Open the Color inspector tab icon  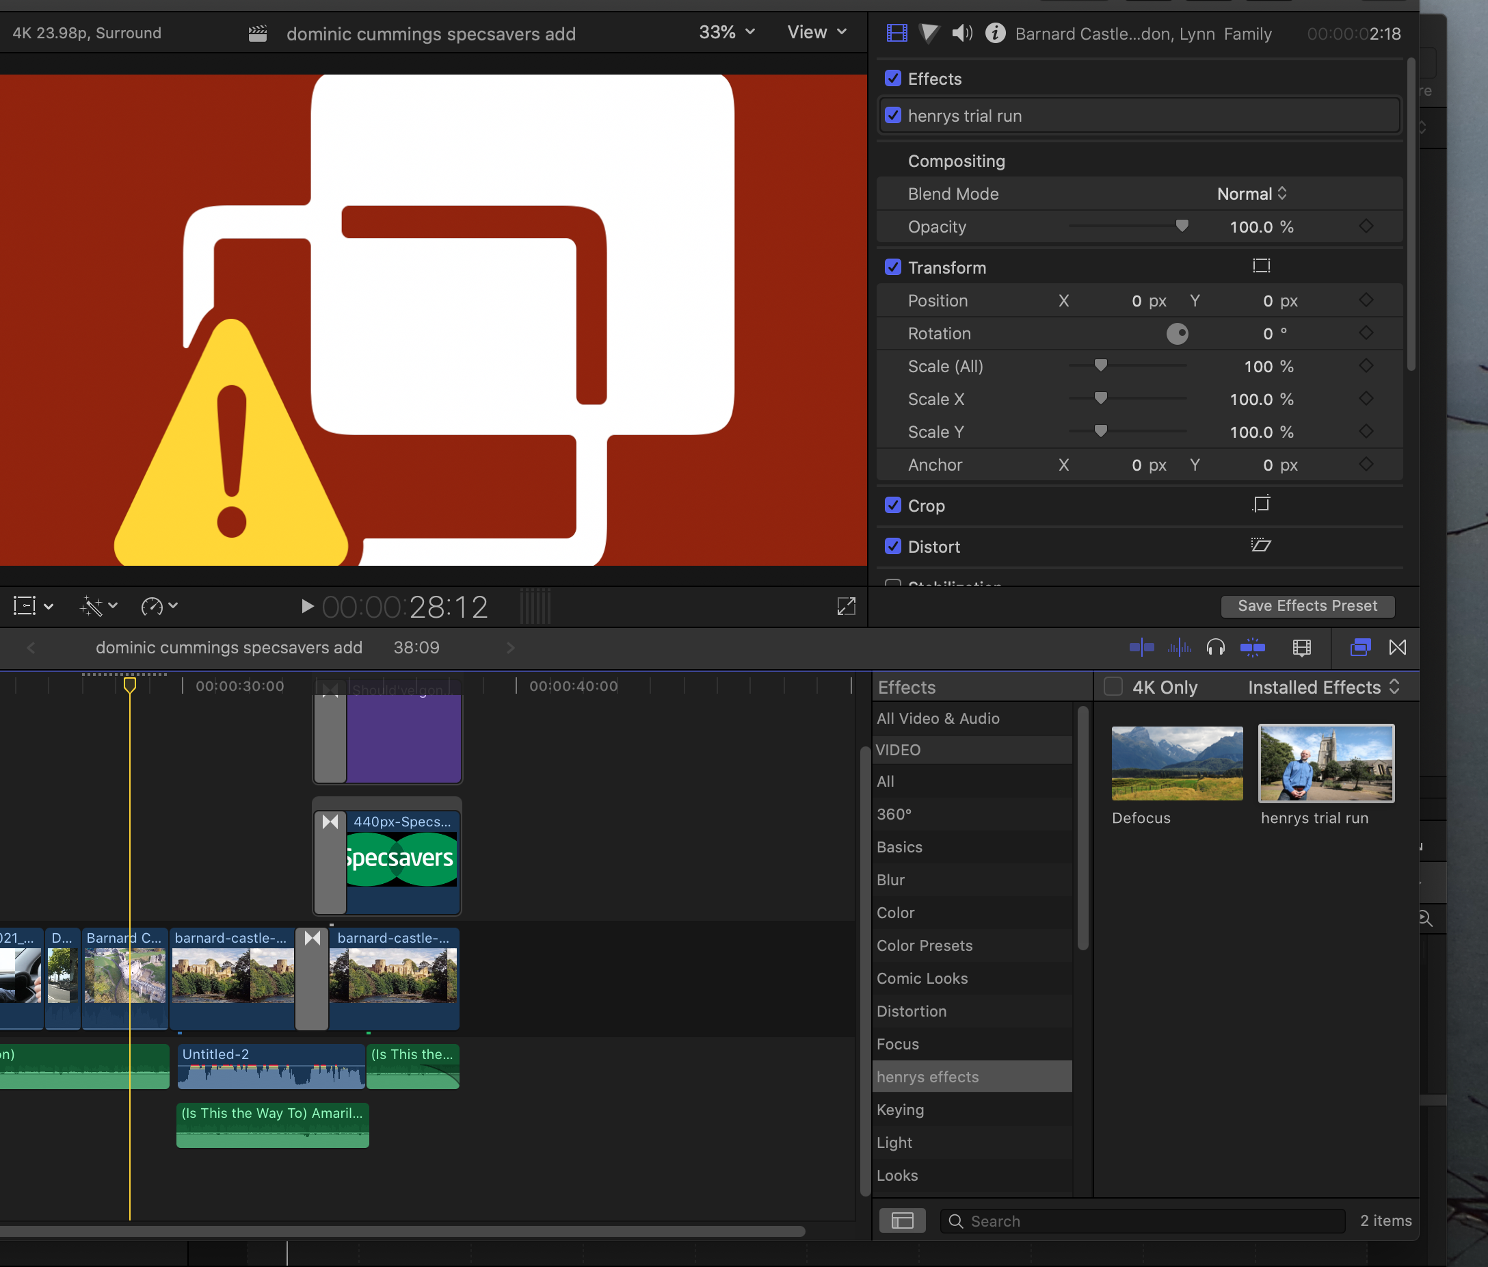point(929,33)
